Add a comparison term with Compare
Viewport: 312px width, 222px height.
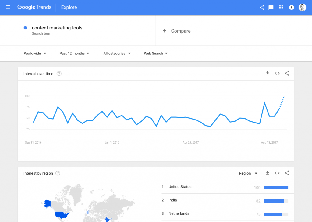[x=177, y=31]
